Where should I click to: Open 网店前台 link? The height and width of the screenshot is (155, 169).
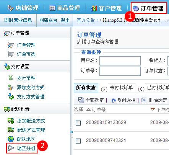tap(48, 20)
